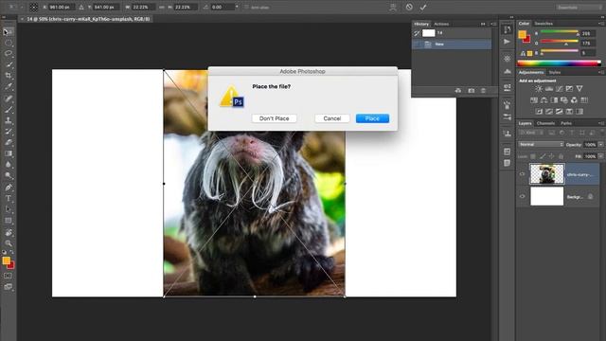606x341 pixels.
Task: Click the color spectrum ramp
Action: pyautogui.click(x=559, y=63)
